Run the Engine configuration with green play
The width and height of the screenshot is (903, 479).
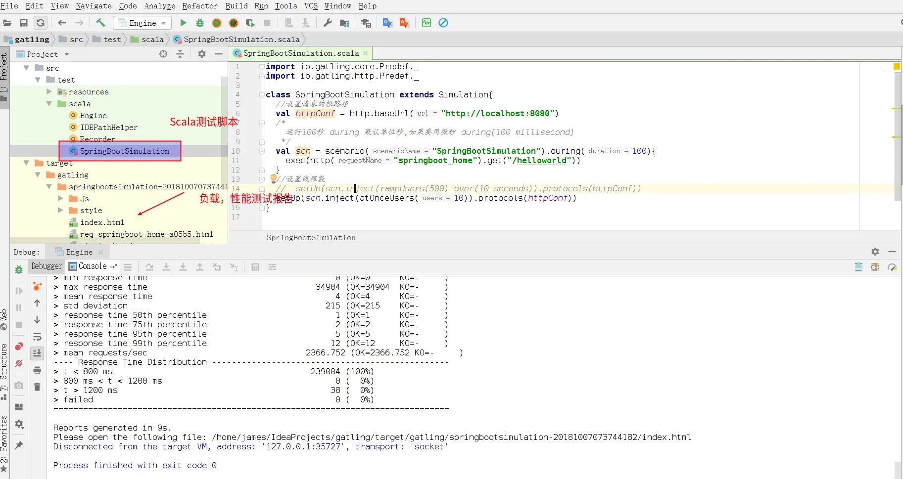(183, 23)
